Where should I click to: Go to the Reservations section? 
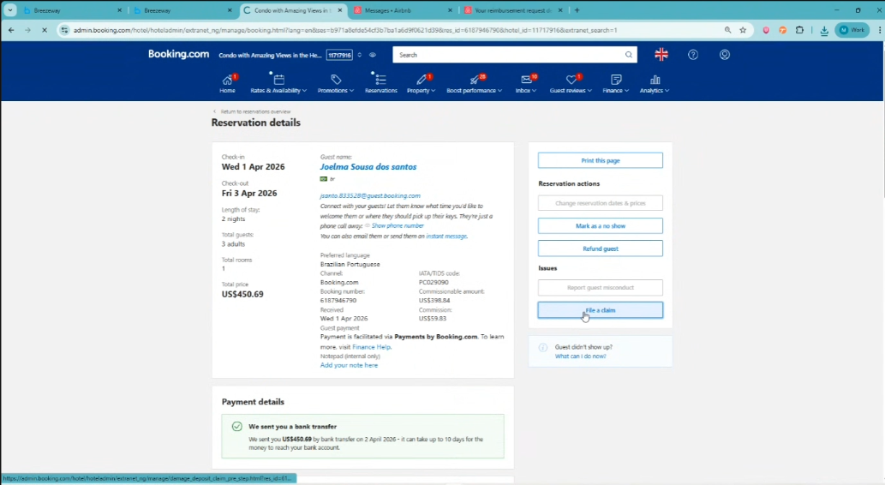pos(380,83)
